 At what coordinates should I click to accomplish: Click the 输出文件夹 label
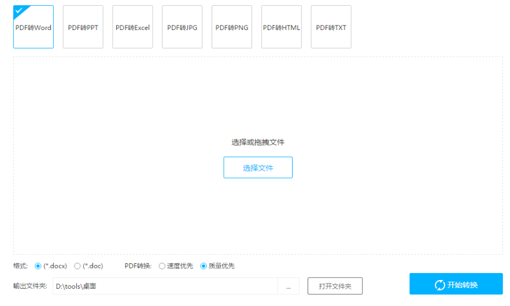pos(30,286)
